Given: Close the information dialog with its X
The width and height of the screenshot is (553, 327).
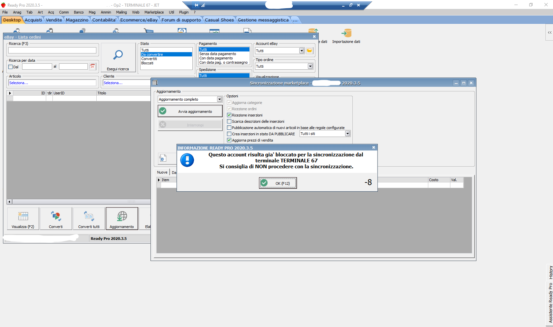Looking at the screenshot, I should tap(374, 147).
